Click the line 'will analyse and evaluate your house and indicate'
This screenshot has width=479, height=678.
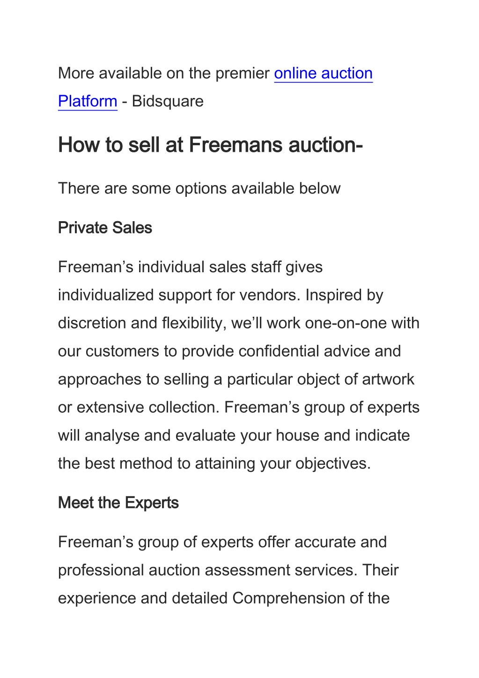[x=234, y=436]
